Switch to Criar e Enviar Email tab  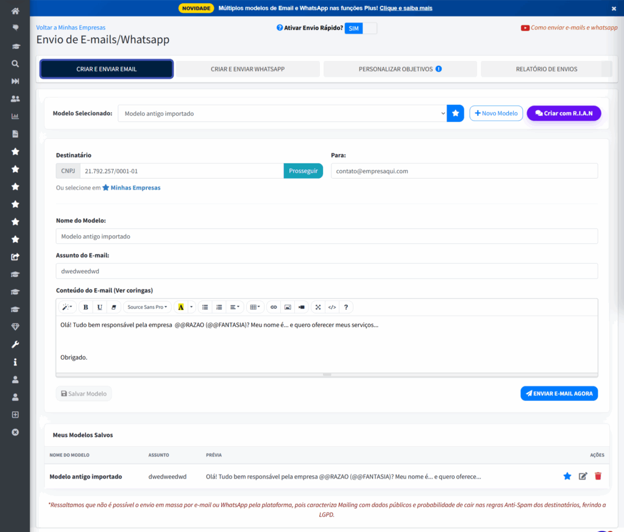(x=106, y=69)
